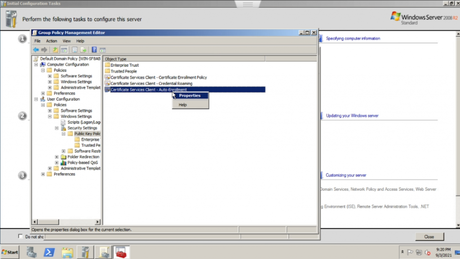This screenshot has height=259, width=460.
Task: Expand Software Restriction policies node
Action: (63, 151)
